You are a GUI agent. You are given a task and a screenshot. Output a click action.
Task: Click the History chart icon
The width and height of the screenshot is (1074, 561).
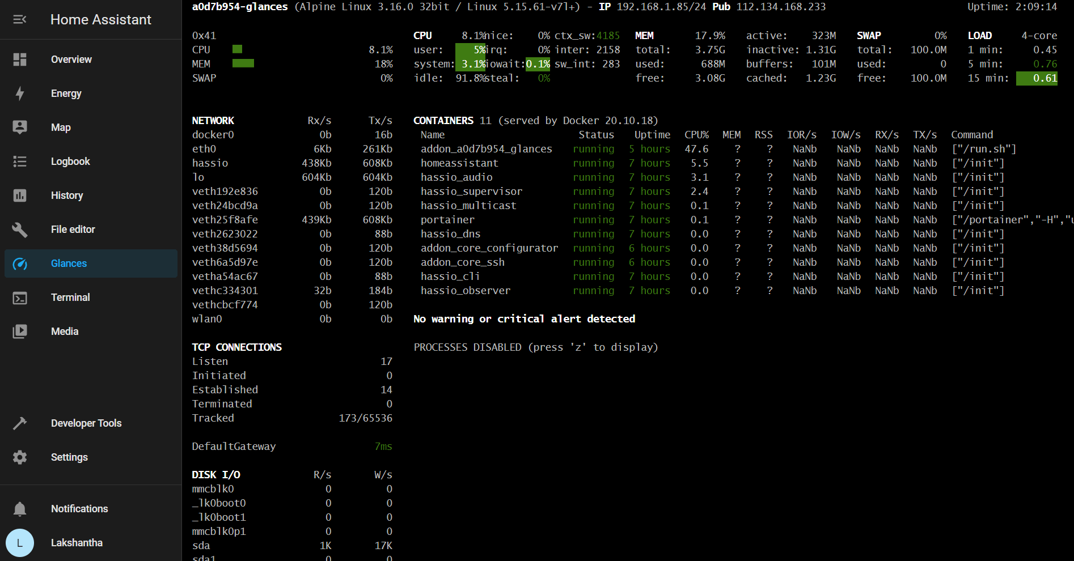(20, 195)
